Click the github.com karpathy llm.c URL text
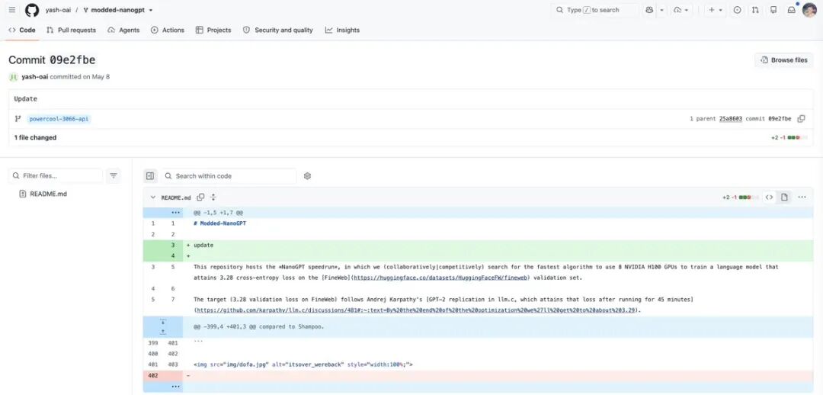This screenshot has height=395, width=823. [x=416, y=310]
